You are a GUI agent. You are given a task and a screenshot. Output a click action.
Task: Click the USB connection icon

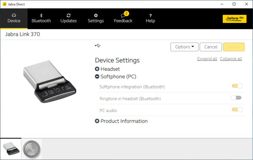click(x=97, y=45)
